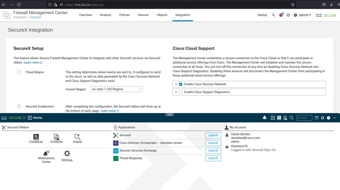This screenshot has height=190, width=340.
Task: Uncheck Enable Cisco Success Network checkbox
Action: pos(181,84)
